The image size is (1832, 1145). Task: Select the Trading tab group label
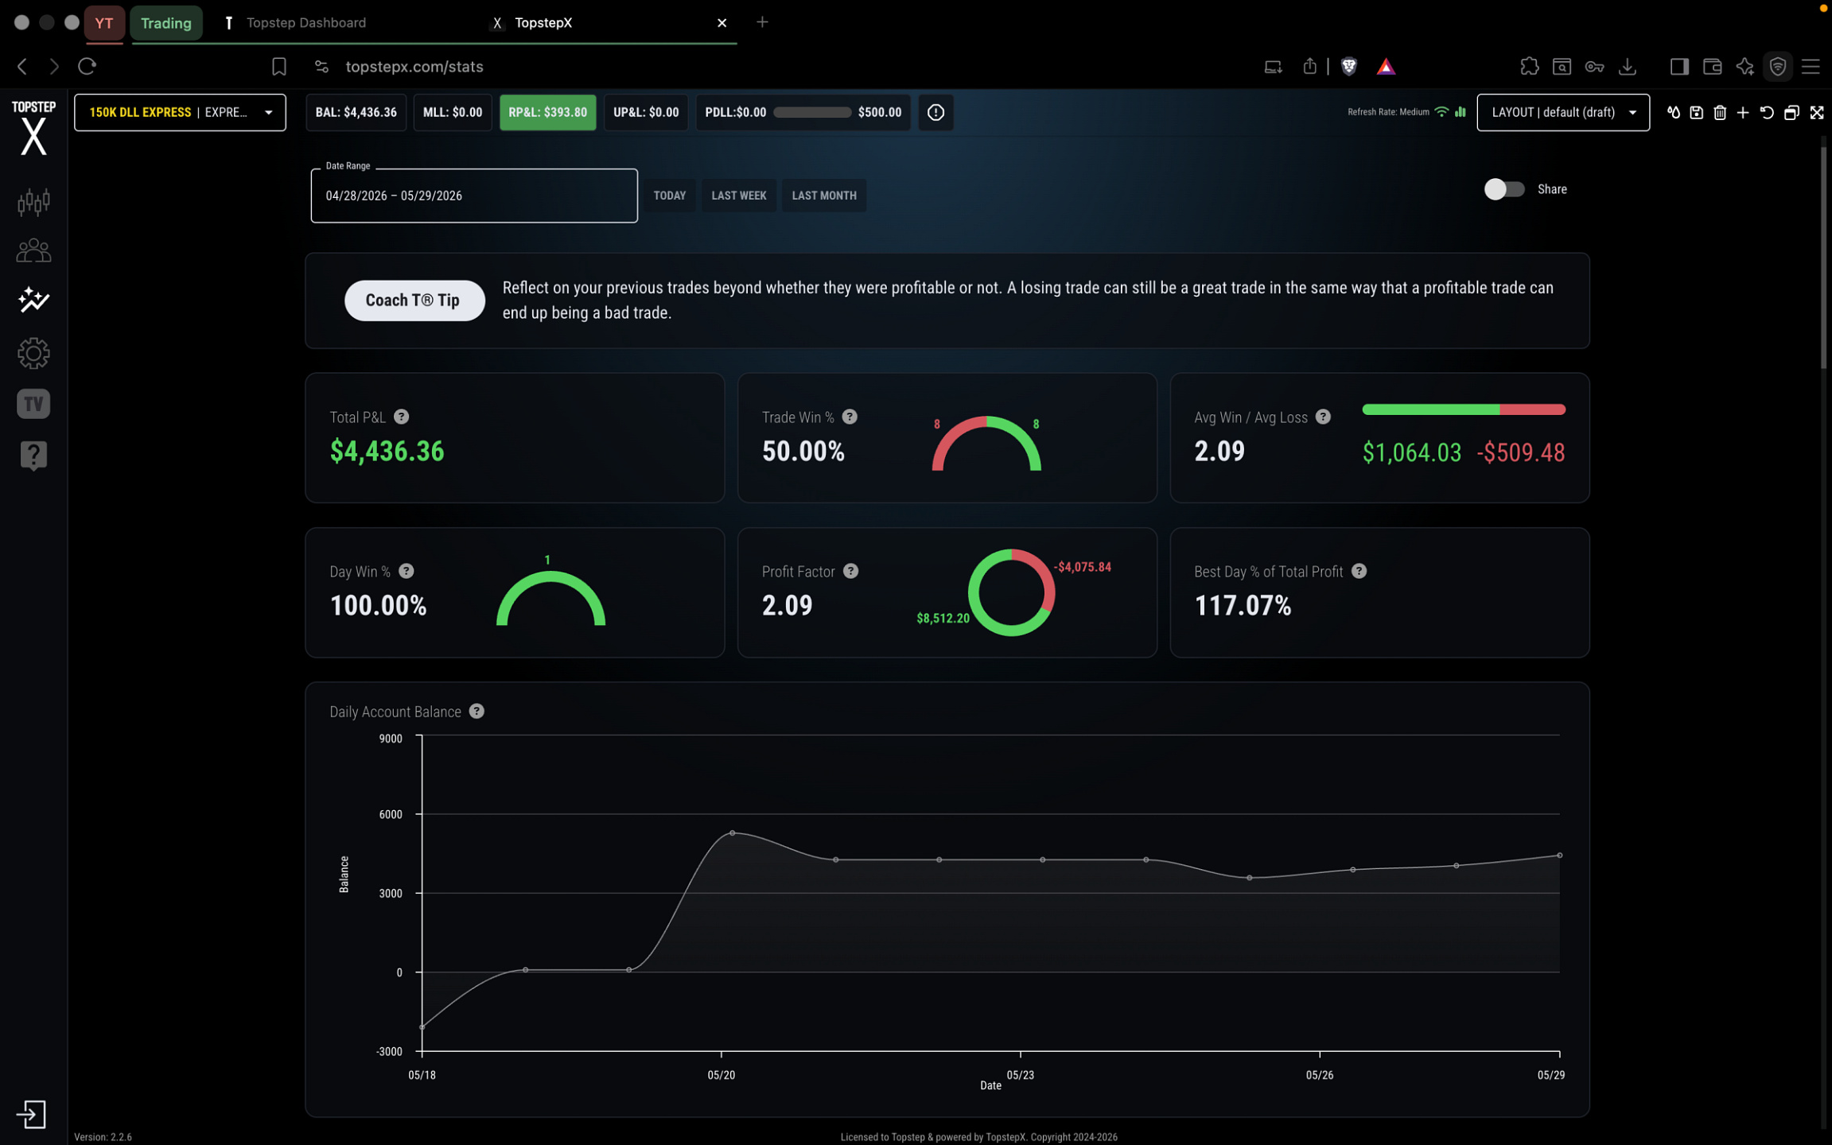pos(166,22)
